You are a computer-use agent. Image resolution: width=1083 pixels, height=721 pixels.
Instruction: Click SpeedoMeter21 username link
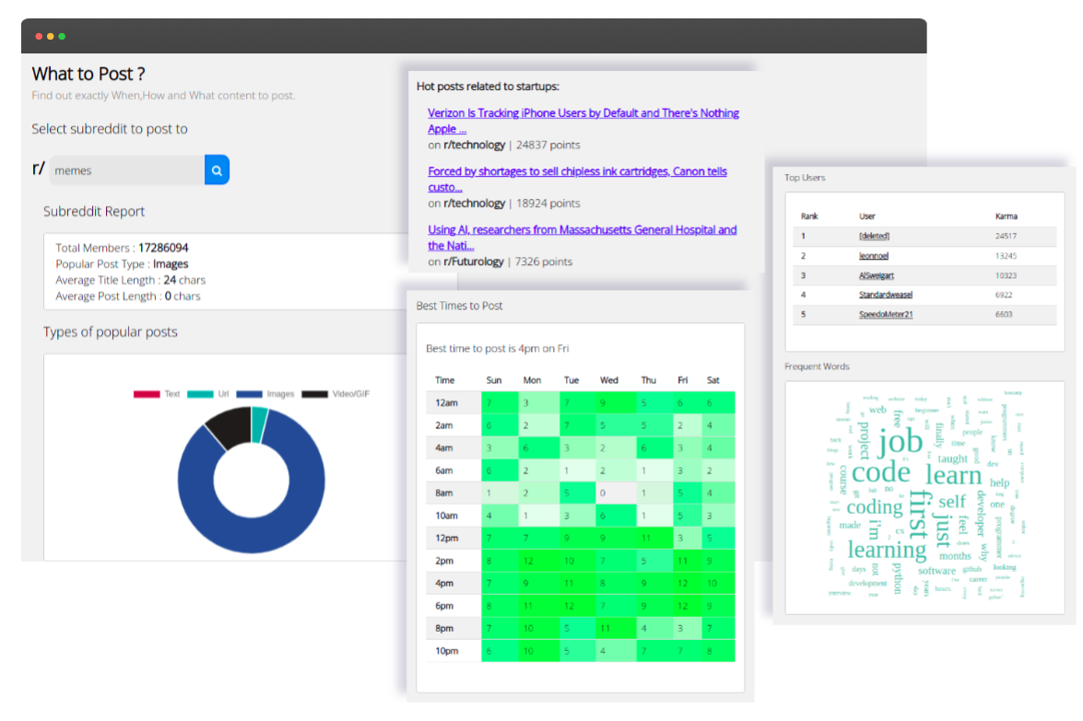point(885,314)
